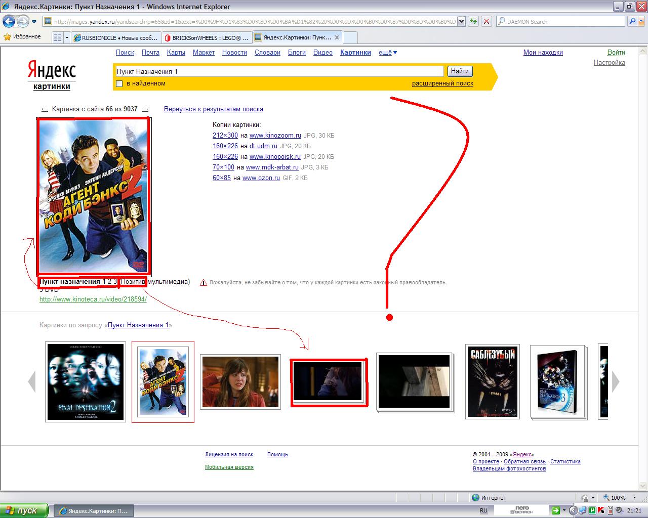Open the Маркет navigation link
The width and height of the screenshot is (648, 518).
point(204,53)
